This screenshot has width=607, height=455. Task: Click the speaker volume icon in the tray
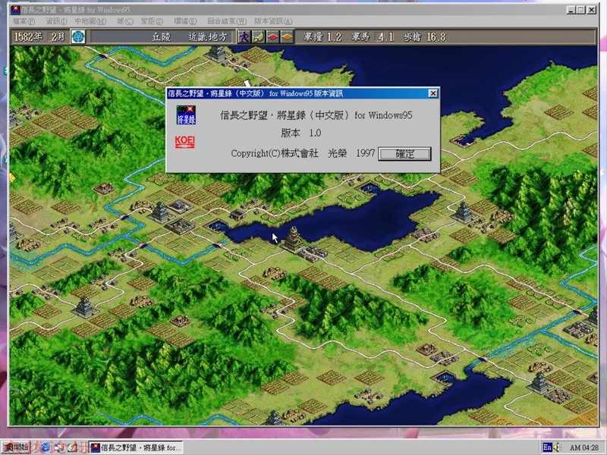pos(558,447)
